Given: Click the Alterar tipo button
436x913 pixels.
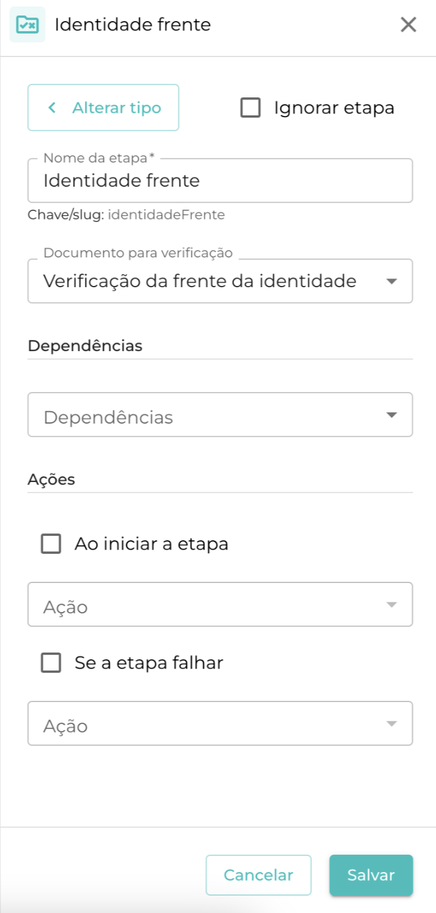Looking at the screenshot, I should click(x=103, y=108).
